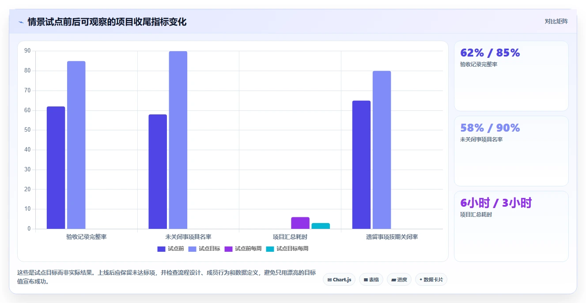586x303 pixels.
Task: Click the y-axis value 50
Action: point(27,130)
